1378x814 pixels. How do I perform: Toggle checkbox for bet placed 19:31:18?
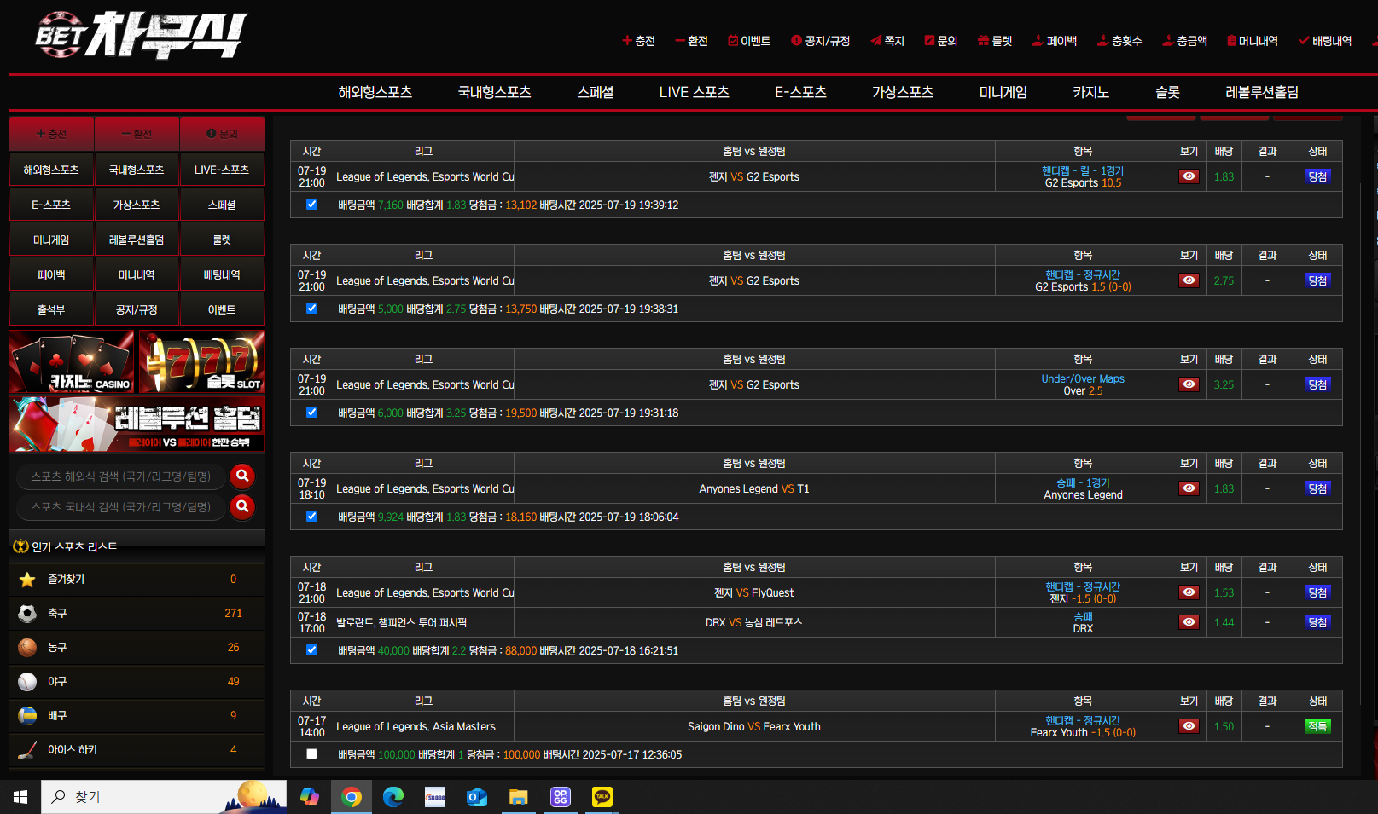coord(311,413)
